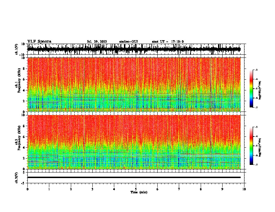Image resolution: width=275 pixels, height=212 pixels.
Task: Click the "0" tick on the time axis
Action: click(27, 189)
